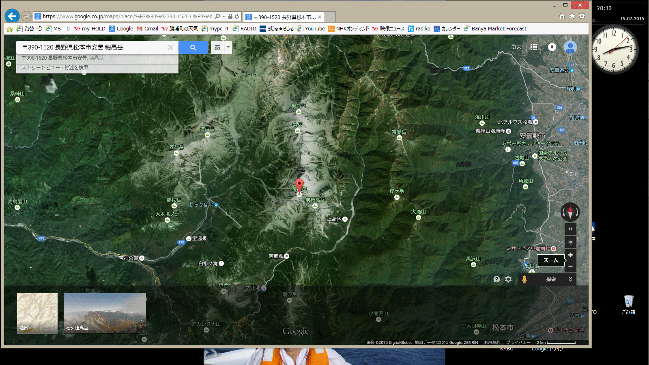Click the add-to-favorites-bar star icon
Screen dimensions: 649x365
click(9, 29)
